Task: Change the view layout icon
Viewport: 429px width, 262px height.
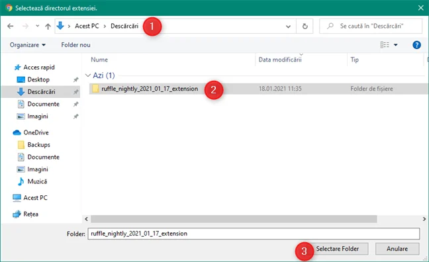Action: (x=385, y=44)
